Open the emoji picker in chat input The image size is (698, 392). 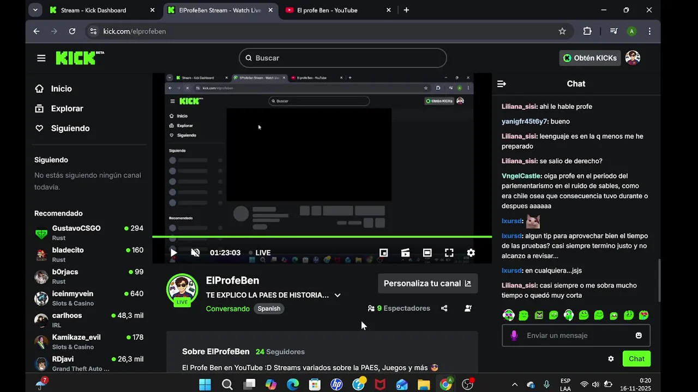[x=639, y=335]
